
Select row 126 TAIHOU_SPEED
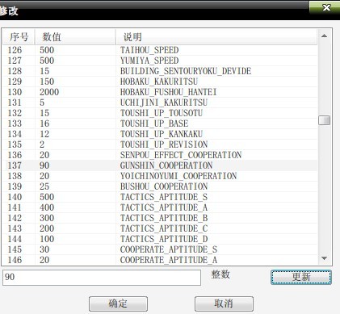tap(160, 50)
